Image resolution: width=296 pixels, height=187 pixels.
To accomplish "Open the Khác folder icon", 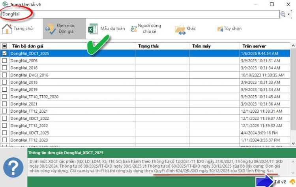I will point(180,29).
